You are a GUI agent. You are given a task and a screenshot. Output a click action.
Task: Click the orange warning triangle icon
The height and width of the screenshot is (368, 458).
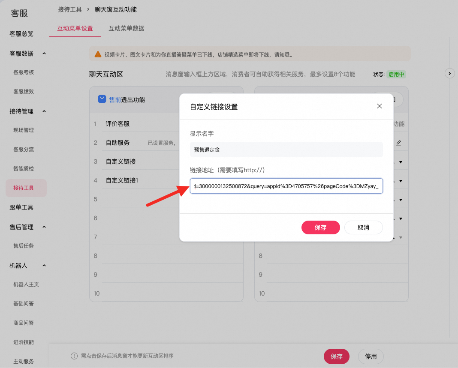[98, 55]
